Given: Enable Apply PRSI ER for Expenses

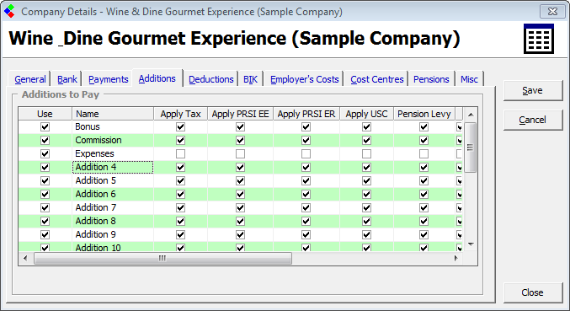Looking at the screenshot, I should pyautogui.click(x=306, y=153).
